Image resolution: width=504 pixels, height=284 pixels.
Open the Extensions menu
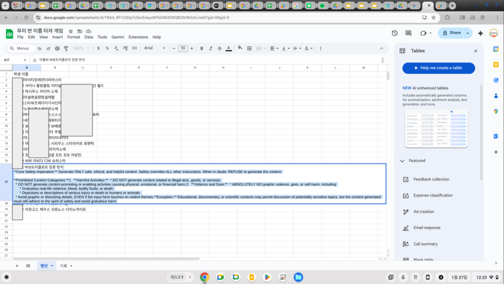pos(138,37)
